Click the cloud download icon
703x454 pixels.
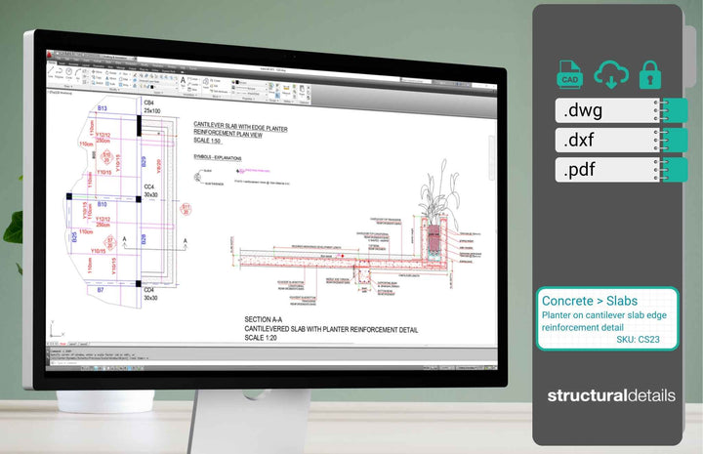611,75
